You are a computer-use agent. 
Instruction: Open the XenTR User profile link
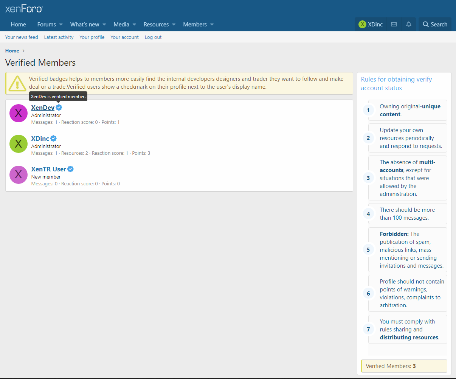click(x=48, y=169)
